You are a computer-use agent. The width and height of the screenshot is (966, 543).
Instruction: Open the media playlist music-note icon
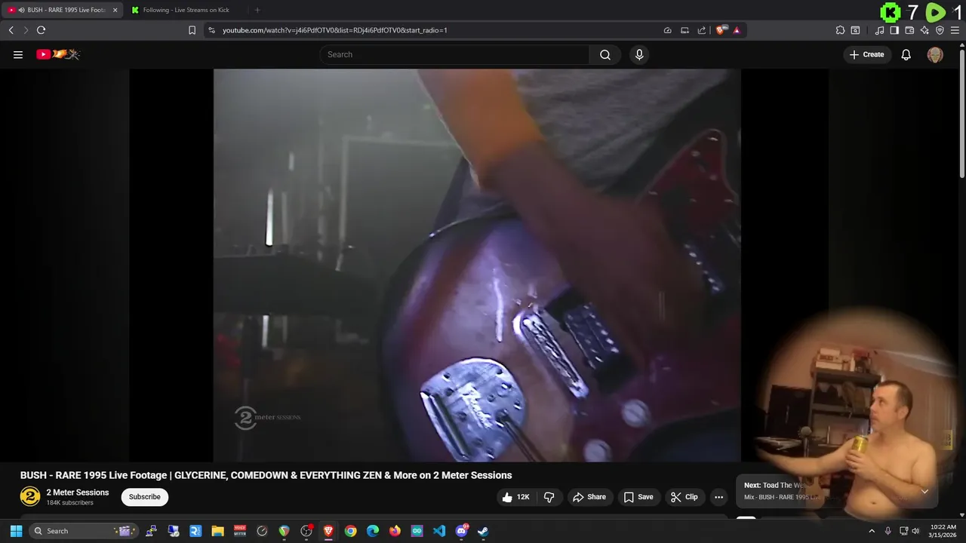[879, 30]
